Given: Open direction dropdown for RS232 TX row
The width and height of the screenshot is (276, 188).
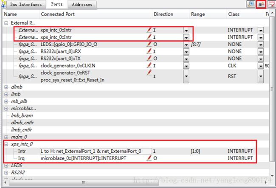Looking at the screenshot, I should 186,59.
